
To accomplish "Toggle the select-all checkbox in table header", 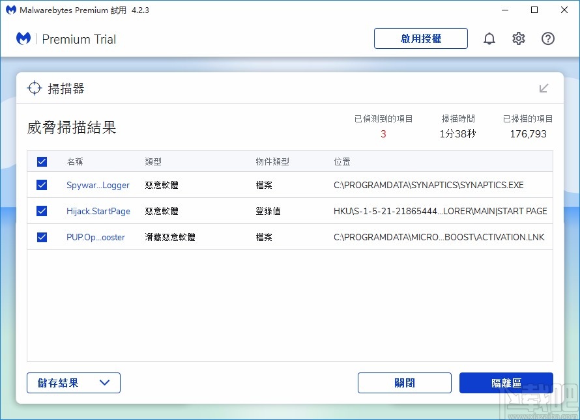I will click(41, 161).
